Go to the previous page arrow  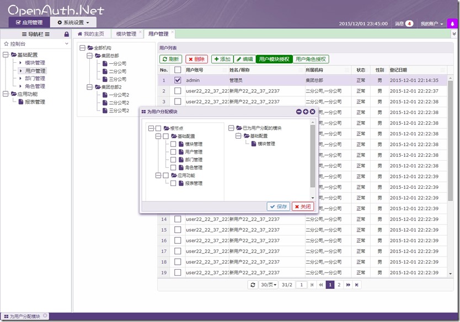(320, 285)
